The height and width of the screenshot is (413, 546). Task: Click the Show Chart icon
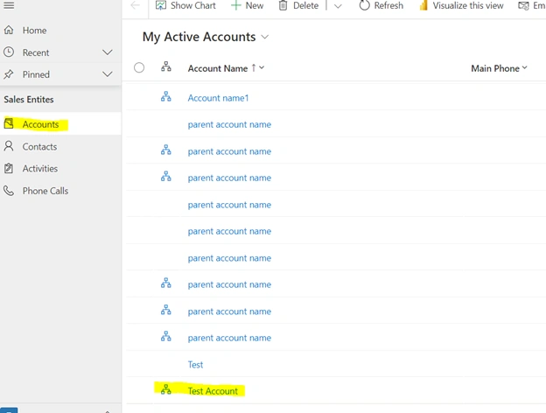point(160,5)
